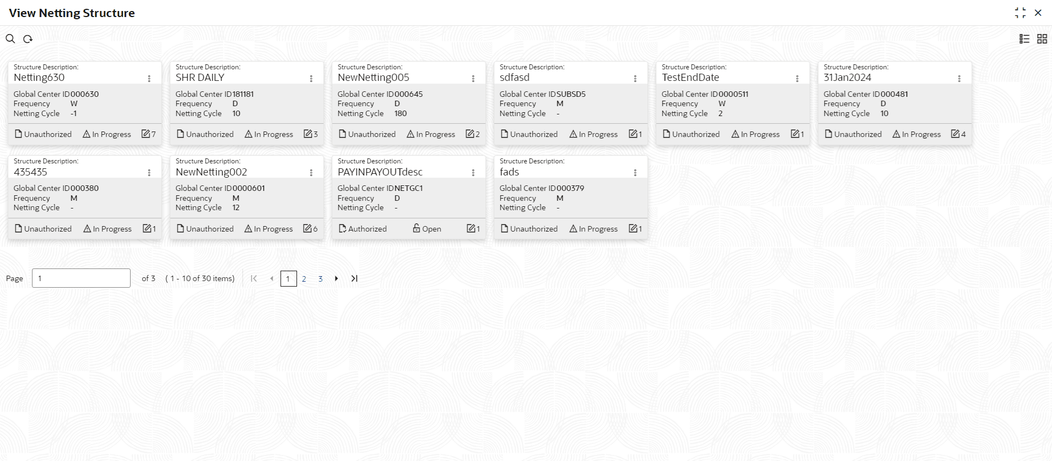Click In Progress warning icon on 31Jan2024
Image resolution: width=1052 pixels, height=461 pixels.
[x=896, y=134]
